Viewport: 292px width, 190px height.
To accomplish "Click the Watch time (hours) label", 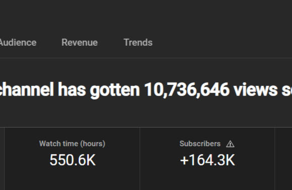I will point(72,144).
